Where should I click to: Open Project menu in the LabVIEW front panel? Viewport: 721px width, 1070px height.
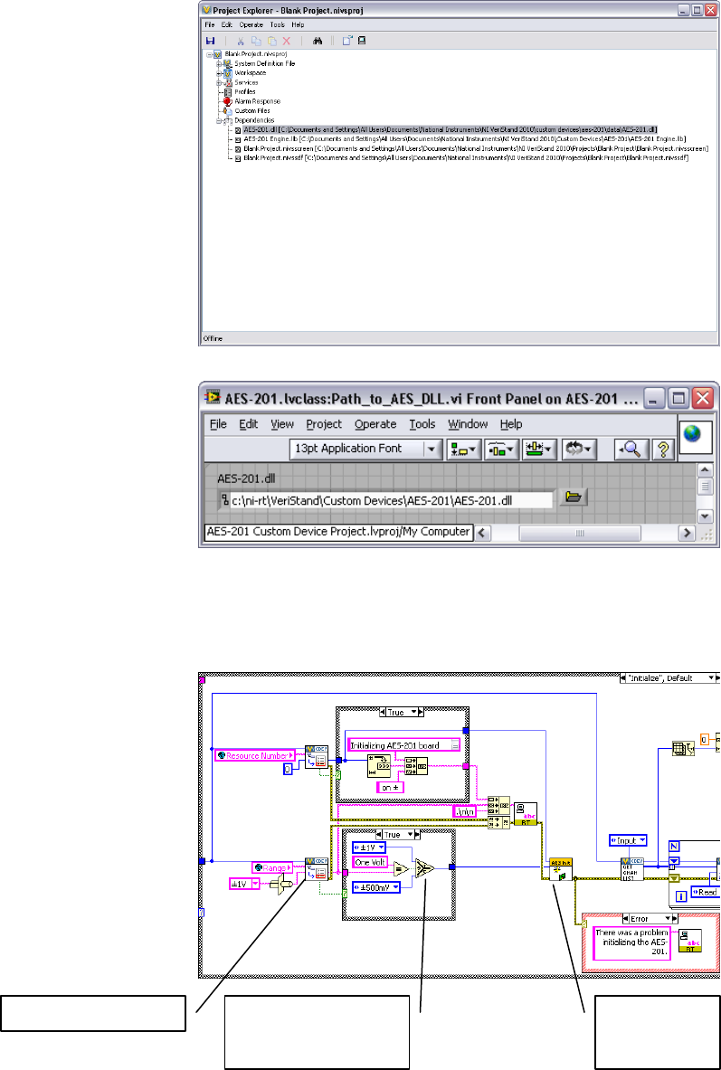324,424
